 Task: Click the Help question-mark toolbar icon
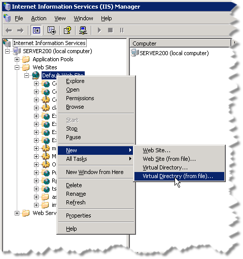point(67,30)
